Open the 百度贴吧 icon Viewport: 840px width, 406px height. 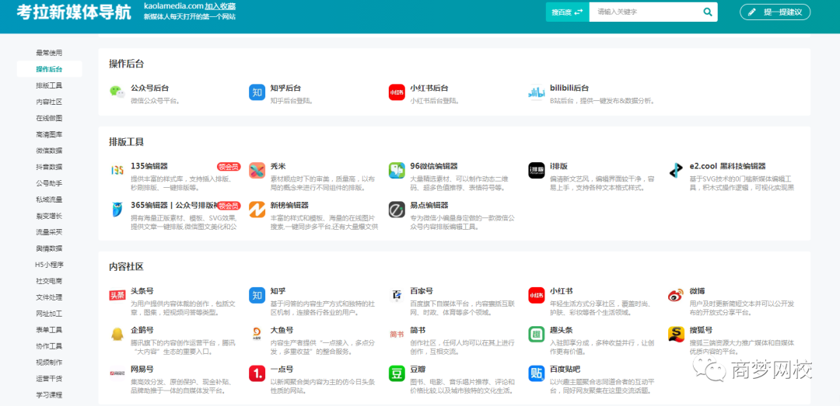(x=537, y=373)
